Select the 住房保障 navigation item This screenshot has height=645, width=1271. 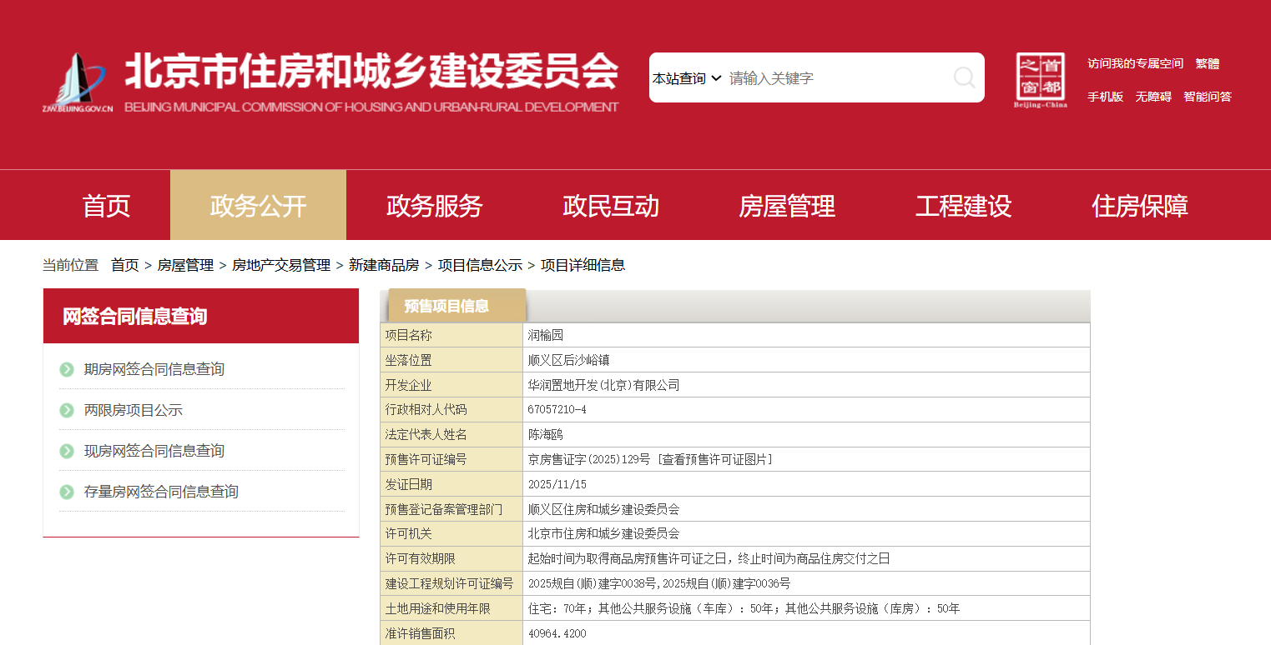point(1139,206)
